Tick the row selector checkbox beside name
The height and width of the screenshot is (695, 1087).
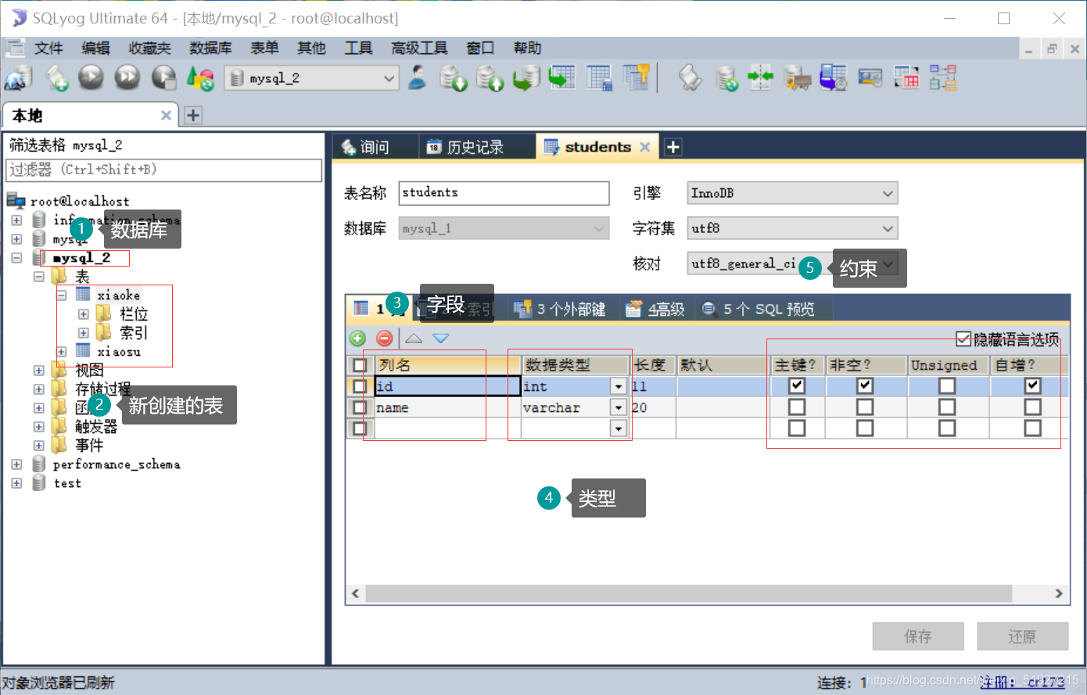[359, 407]
